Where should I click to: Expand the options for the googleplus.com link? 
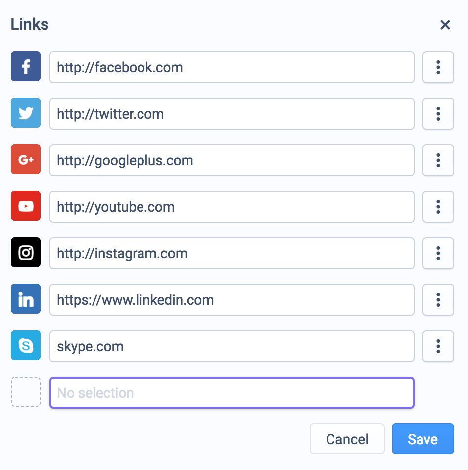[438, 160]
